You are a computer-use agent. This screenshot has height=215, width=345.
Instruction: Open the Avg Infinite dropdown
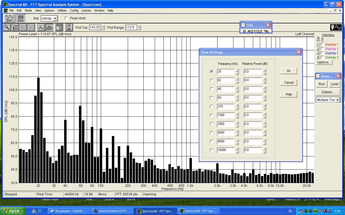pyautogui.click(x=55, y=19)
